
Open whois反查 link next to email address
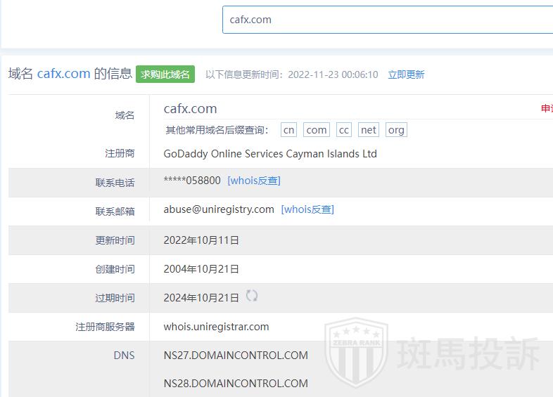307,209
